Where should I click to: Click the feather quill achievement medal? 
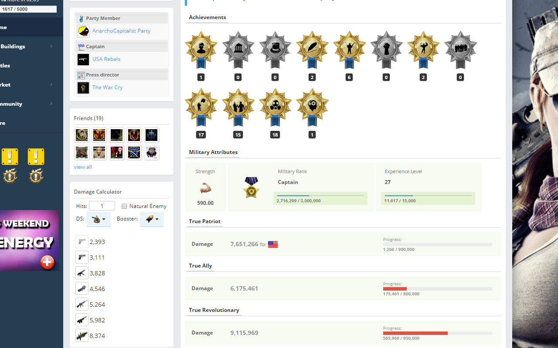(312, 50)
